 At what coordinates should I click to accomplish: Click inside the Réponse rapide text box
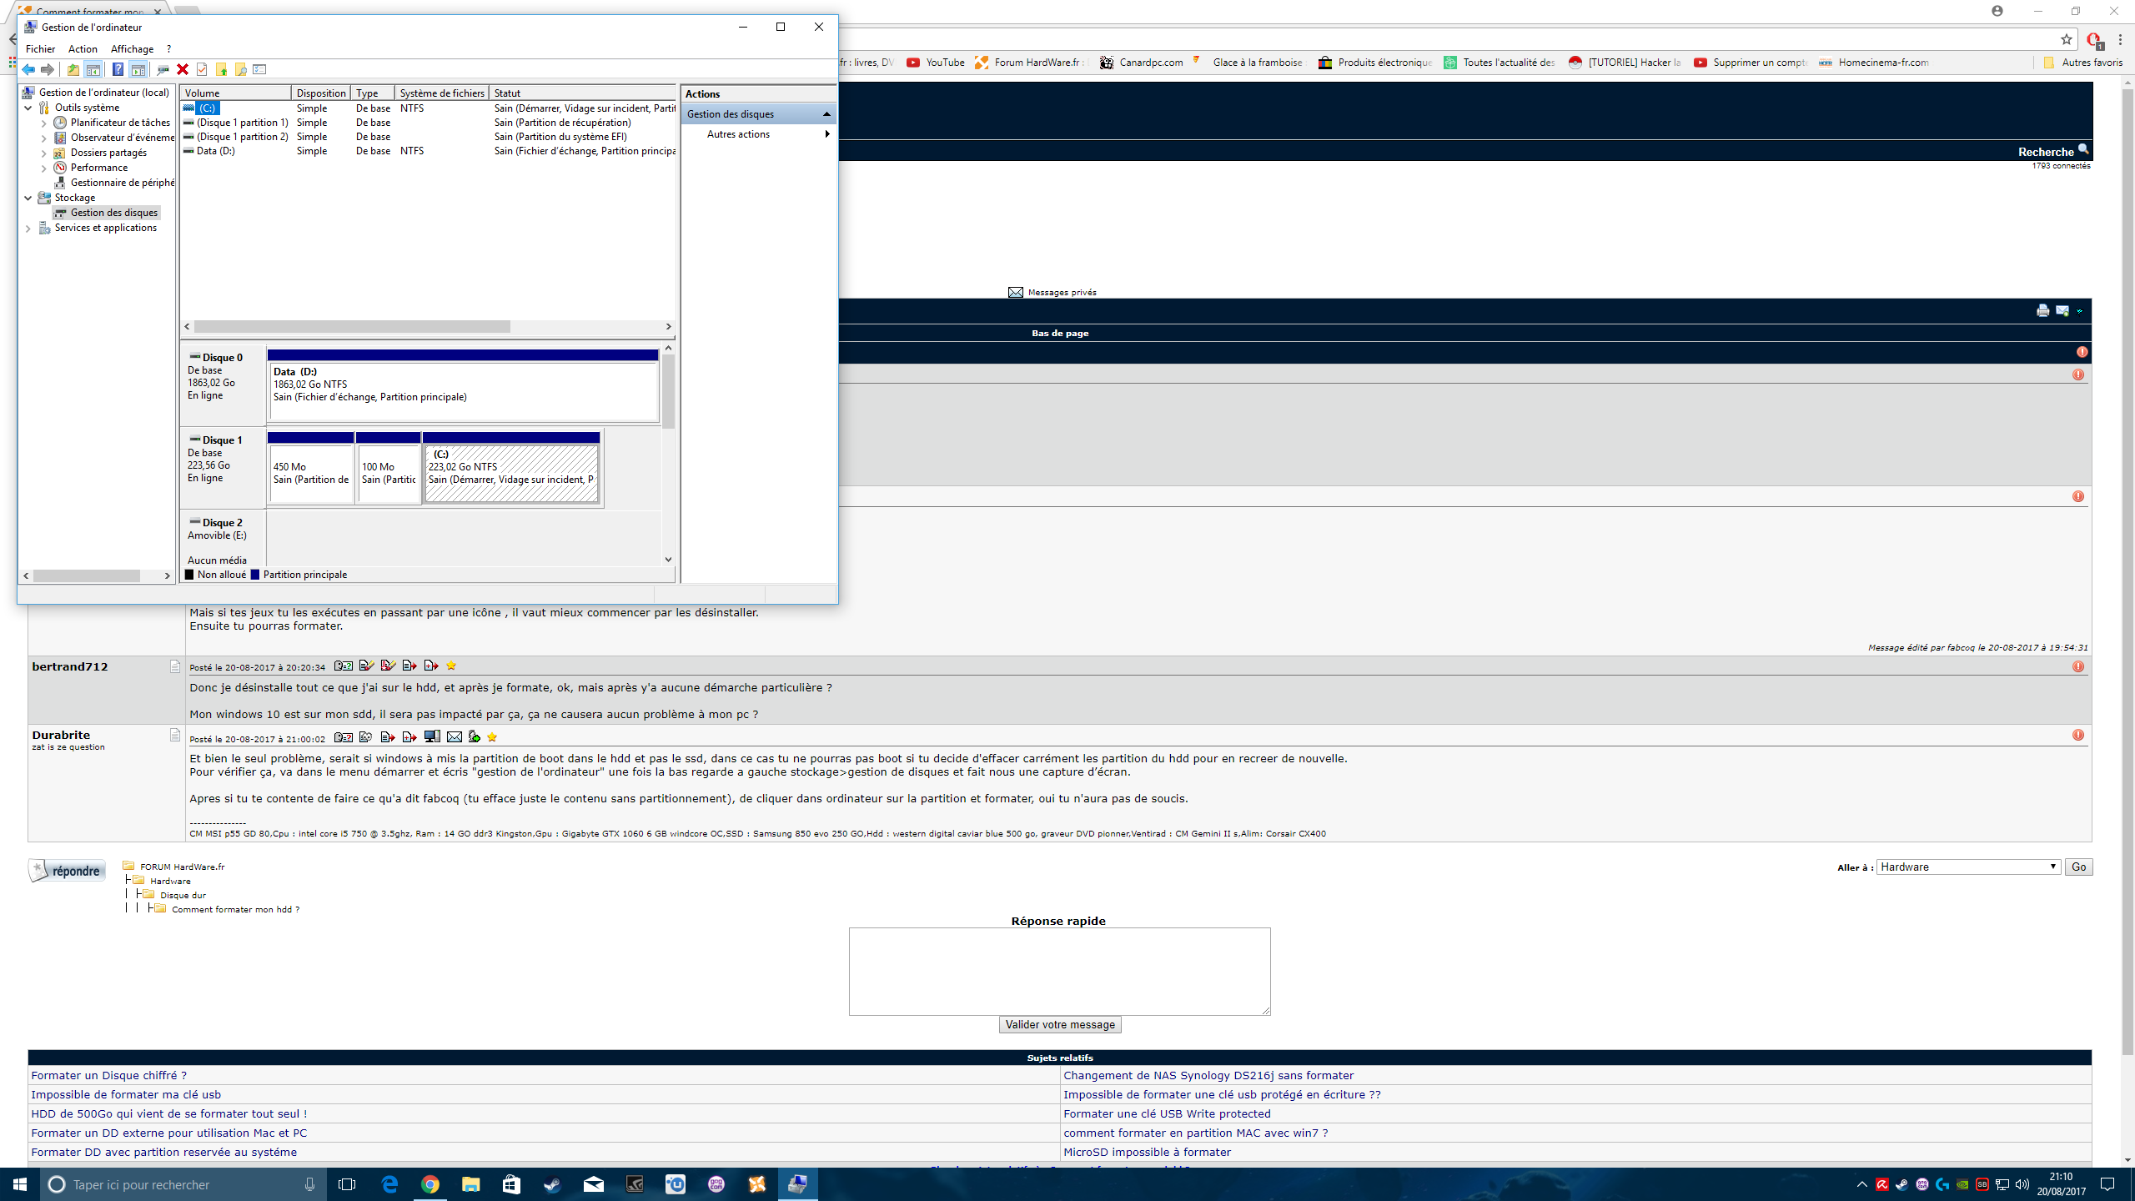click(x=1059, y=971)
